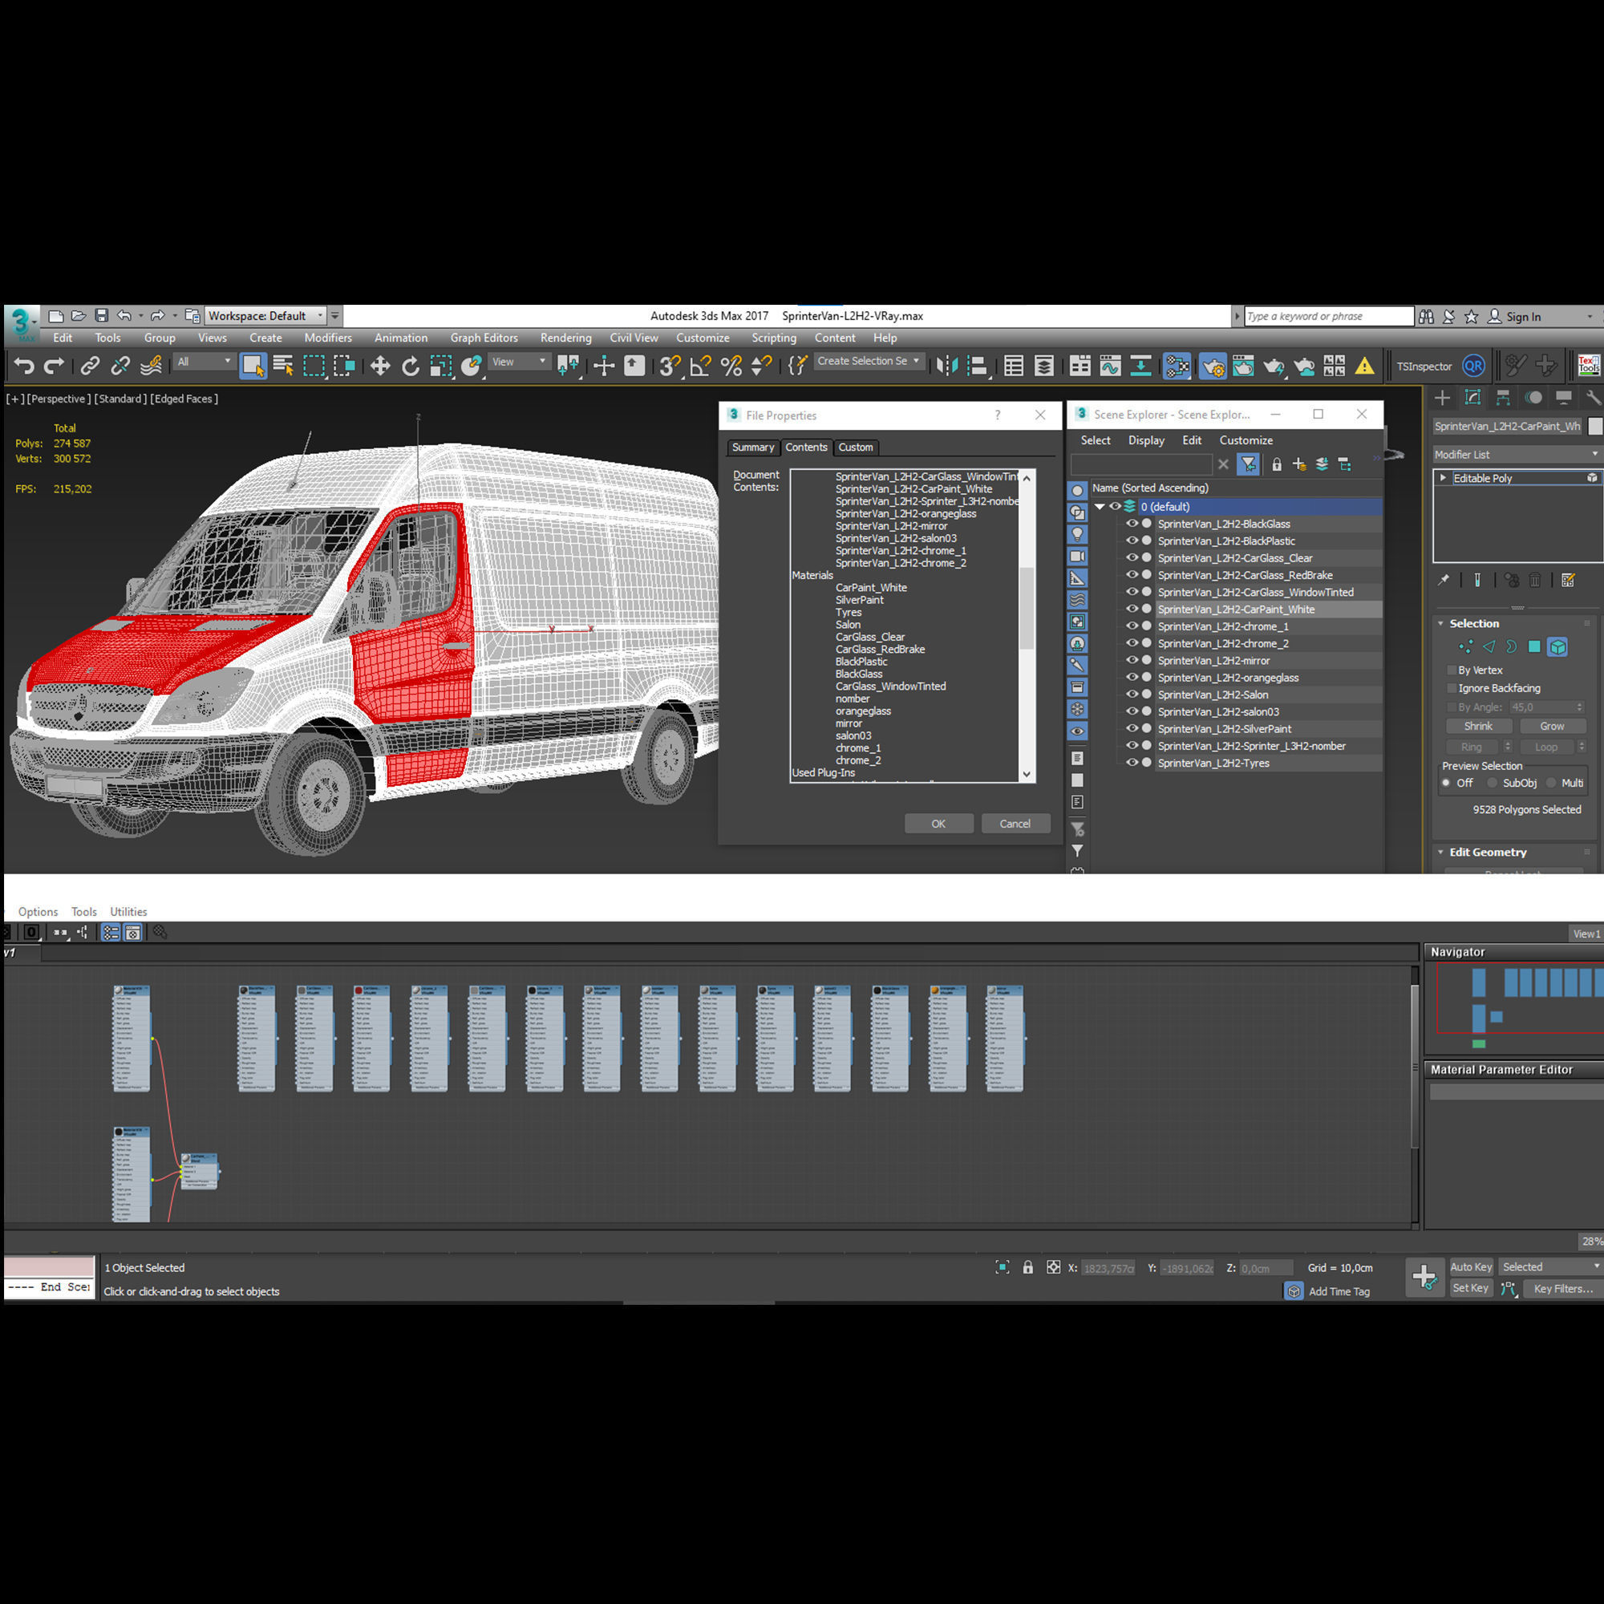Open the TexTools toolbar icon

[x=1588, y=365]
